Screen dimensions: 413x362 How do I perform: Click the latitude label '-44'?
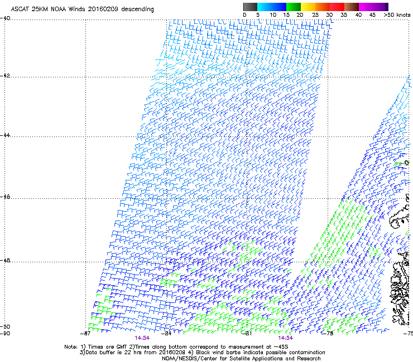tap(5, 135)
